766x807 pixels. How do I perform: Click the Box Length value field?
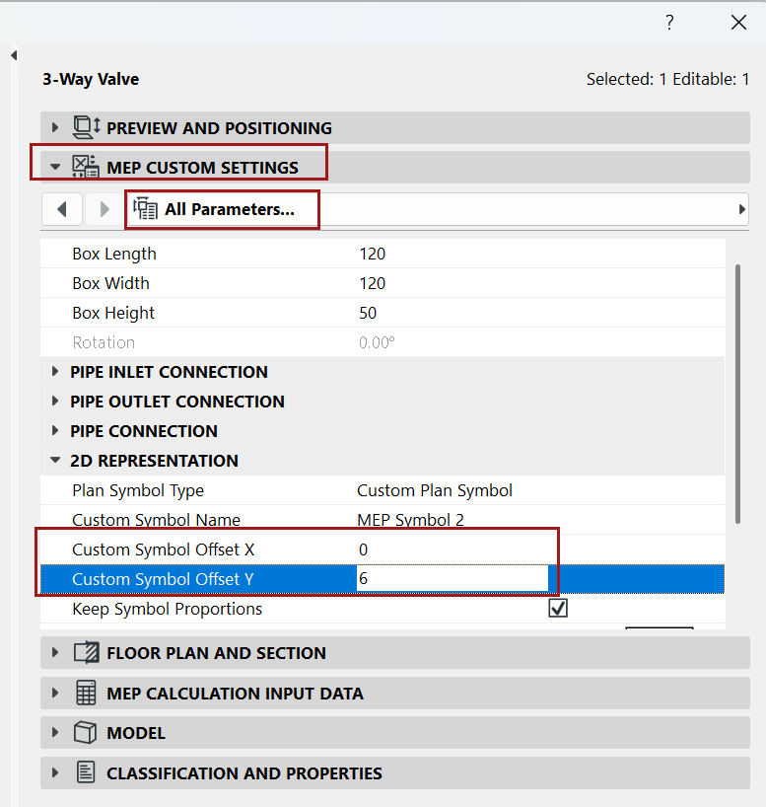(373, 254)
